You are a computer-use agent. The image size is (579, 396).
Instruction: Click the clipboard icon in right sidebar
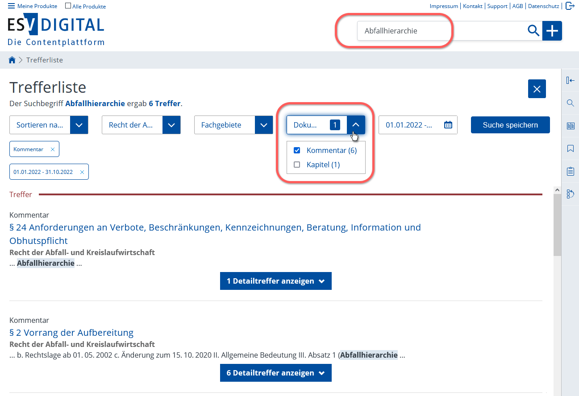570,171
